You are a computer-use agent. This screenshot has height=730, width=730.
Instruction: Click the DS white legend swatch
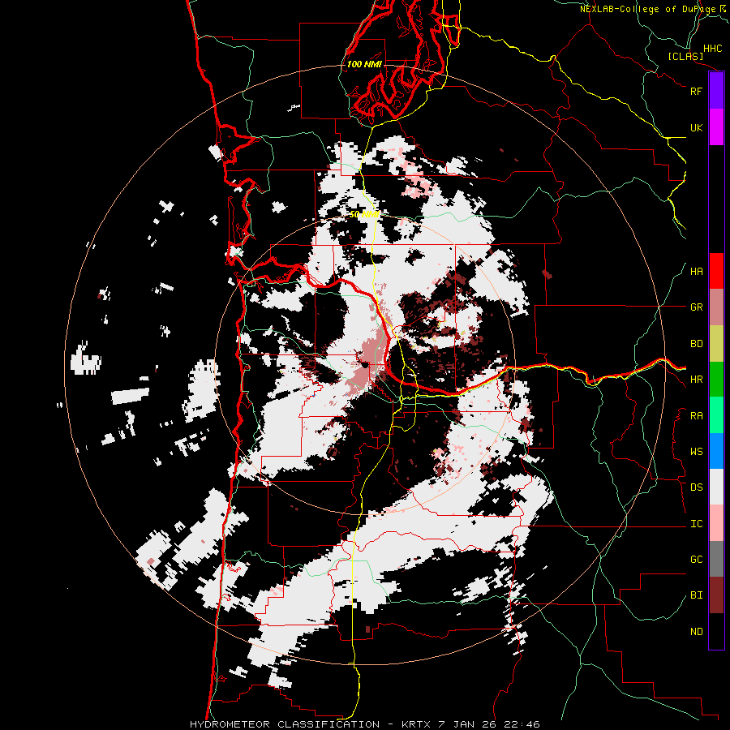716,487
